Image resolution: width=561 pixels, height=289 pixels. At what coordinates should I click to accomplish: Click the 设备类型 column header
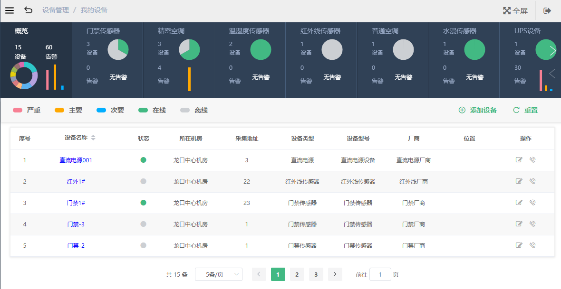[x=302, y=139]
